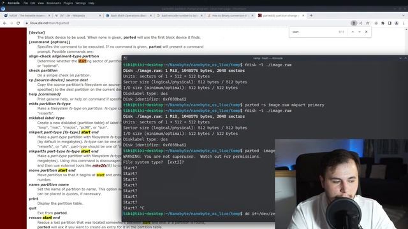Close the Bash Math Operations tab

click(x=150, y=15)
